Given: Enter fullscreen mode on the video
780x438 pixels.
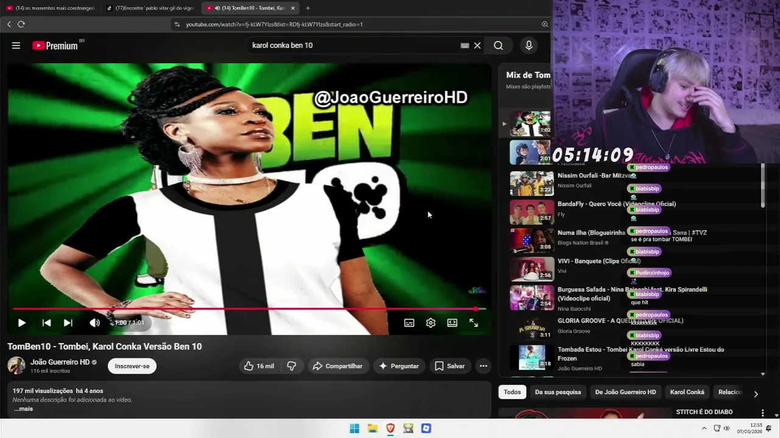Looking at the screenshot, I should point(473,323).
